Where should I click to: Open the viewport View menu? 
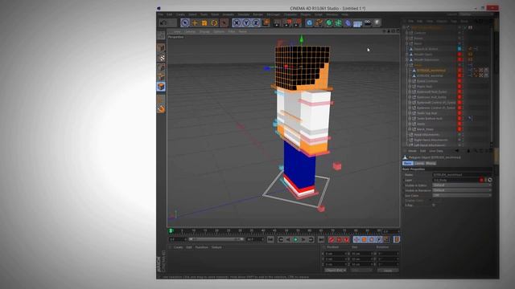click(177, 32)
